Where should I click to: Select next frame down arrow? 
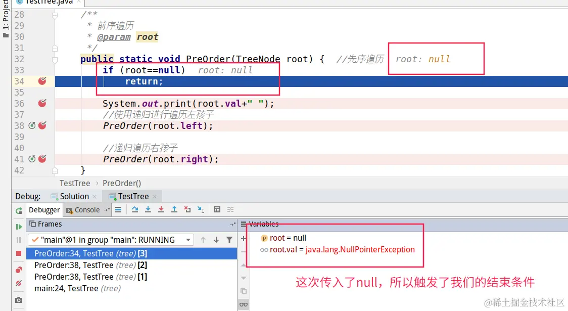point(216,240)
